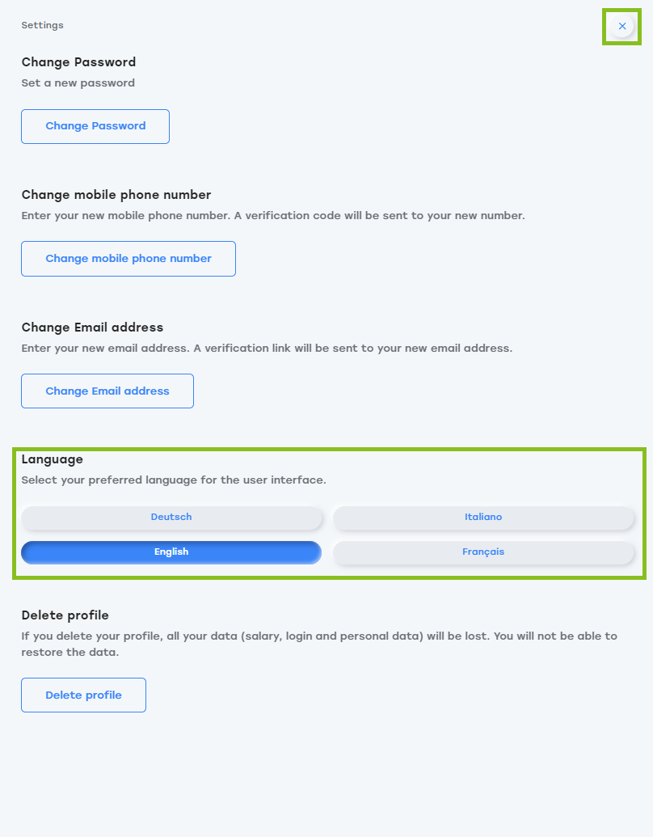
Task: Click the Change Password section heading
Action: pyautogui.click(x=78, y=62)
